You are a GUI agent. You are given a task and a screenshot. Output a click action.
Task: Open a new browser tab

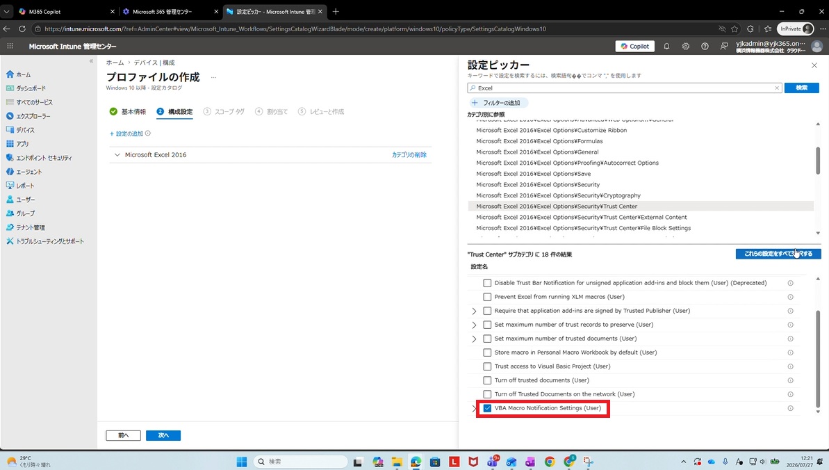click(x=336, y=11)
